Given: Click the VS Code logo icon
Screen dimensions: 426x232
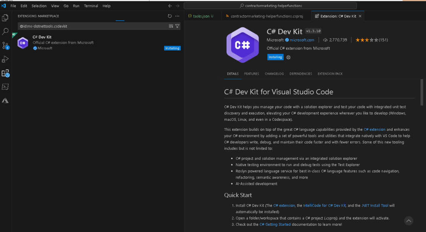Looking at the screenshot, I should (x=3, y=6).
